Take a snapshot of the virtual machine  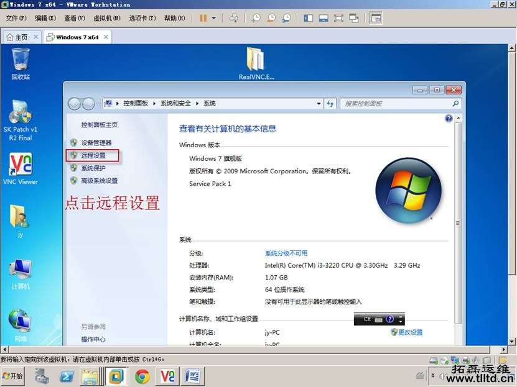point(255,19)
